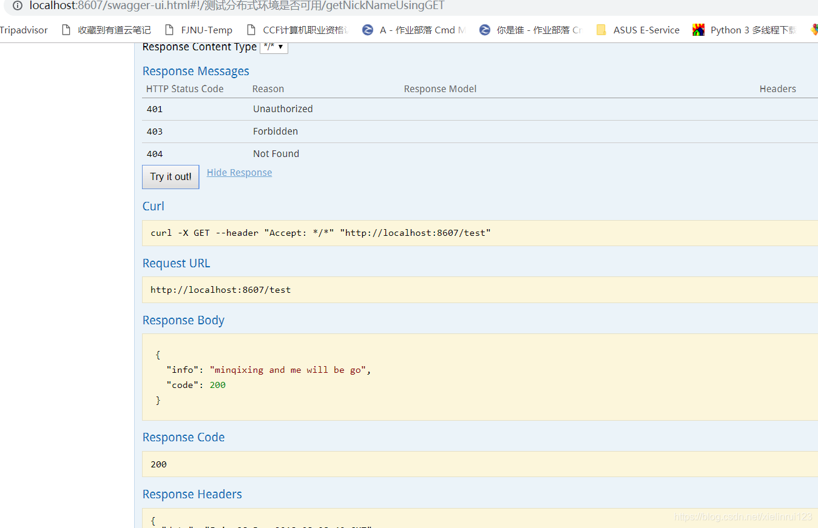This screenshot has width=818, height=528.
Task: Click the Unauthorized reason text
Action: pos(283,109)
